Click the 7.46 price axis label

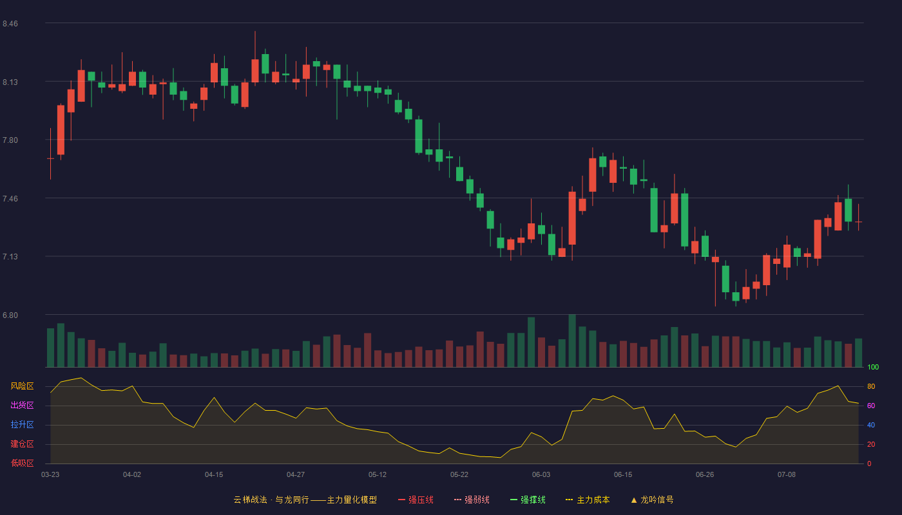tap(10, 199)
